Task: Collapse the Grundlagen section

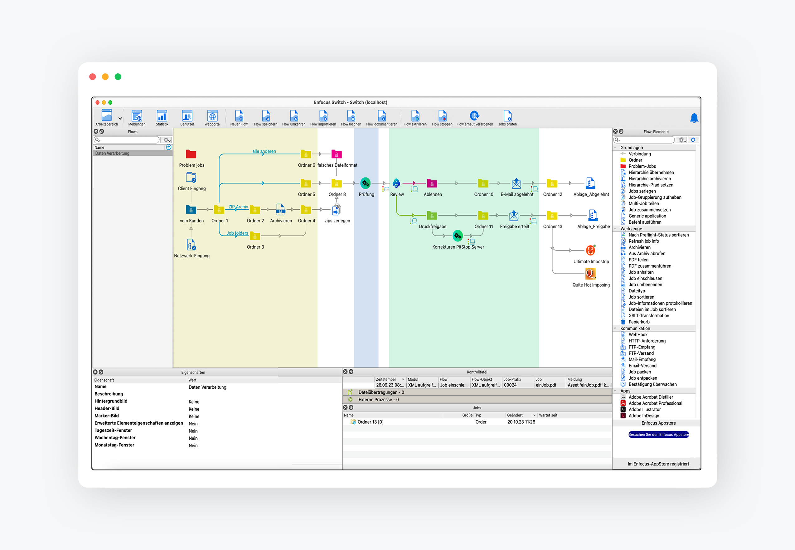Action: [615, 148]
